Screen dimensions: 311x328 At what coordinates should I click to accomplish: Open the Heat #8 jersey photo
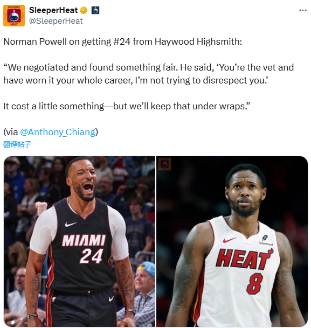tap(232, 241)
